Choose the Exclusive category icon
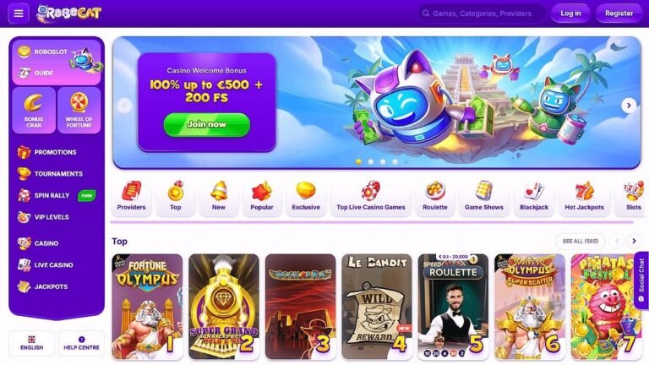Image resolution: width=649 pixels, height=365 pixels. [306, 196]
